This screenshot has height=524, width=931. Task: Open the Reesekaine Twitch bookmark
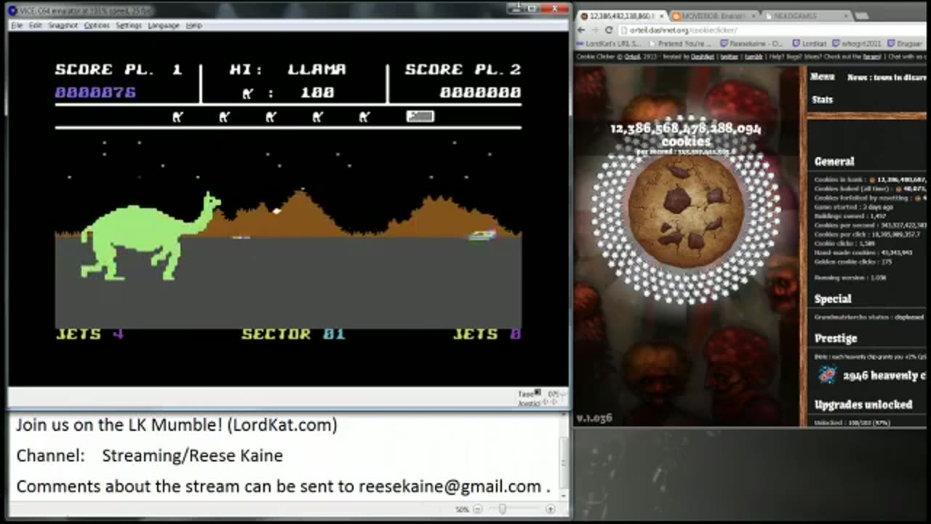752,44
